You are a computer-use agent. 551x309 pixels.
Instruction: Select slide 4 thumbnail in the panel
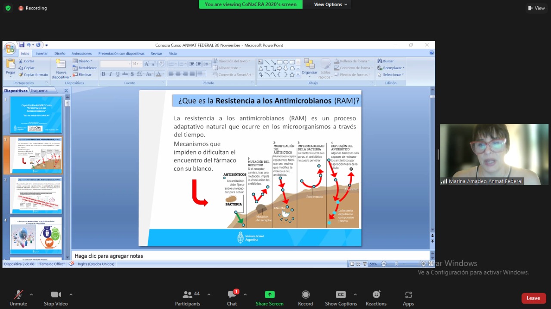point(36,236)
